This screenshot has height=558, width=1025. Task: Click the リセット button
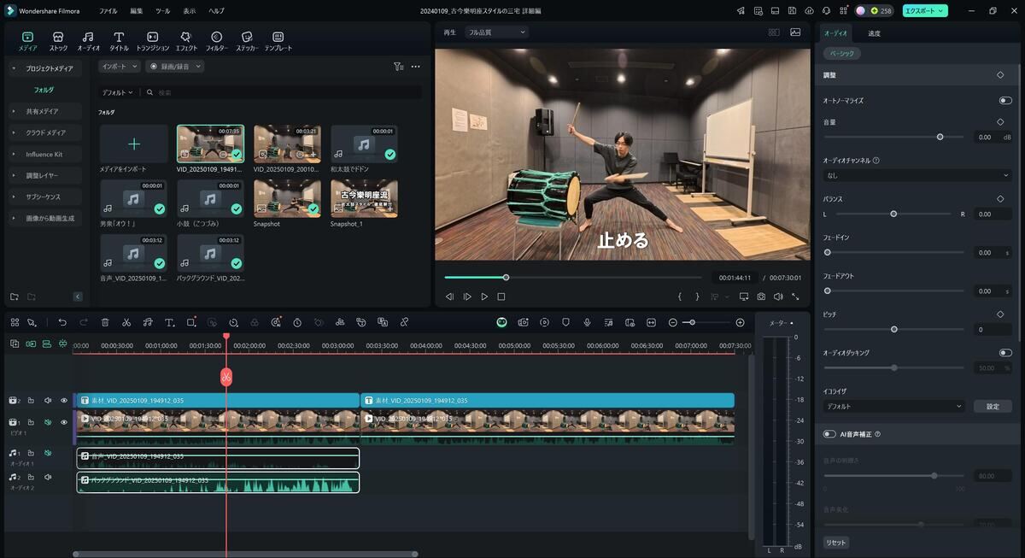pyautogui.click(x=836, y=543)
